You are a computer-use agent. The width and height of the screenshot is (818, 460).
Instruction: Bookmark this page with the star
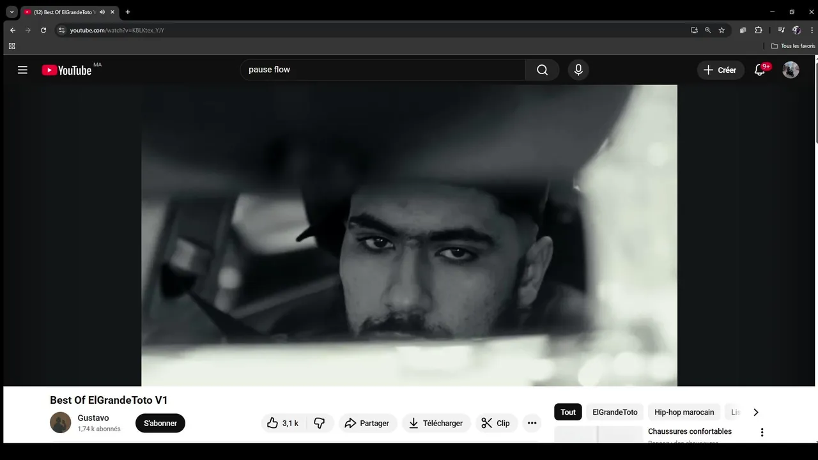722,30
